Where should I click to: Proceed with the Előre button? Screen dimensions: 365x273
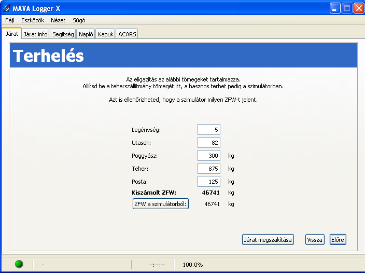point(338,240)
